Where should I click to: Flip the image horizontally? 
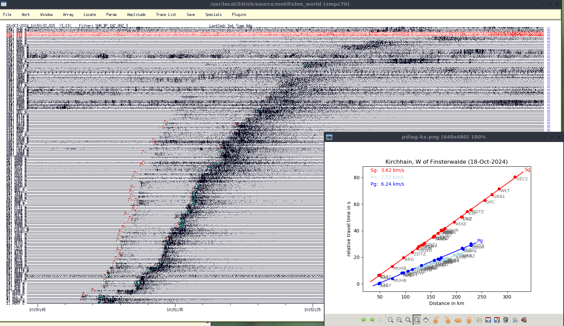click(458, 320)
